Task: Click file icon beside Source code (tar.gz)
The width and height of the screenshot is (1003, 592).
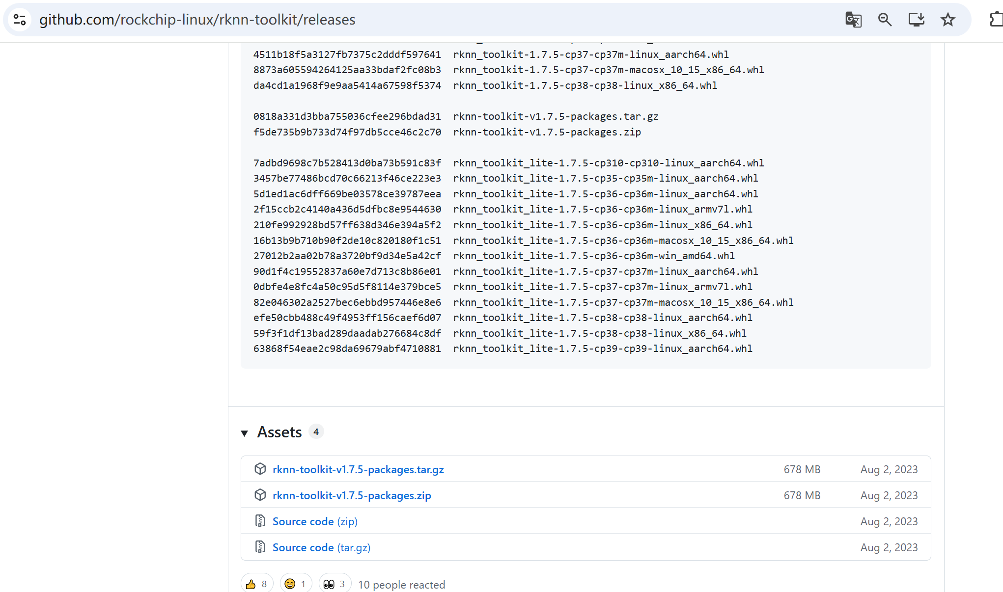Action: point(260,547)
